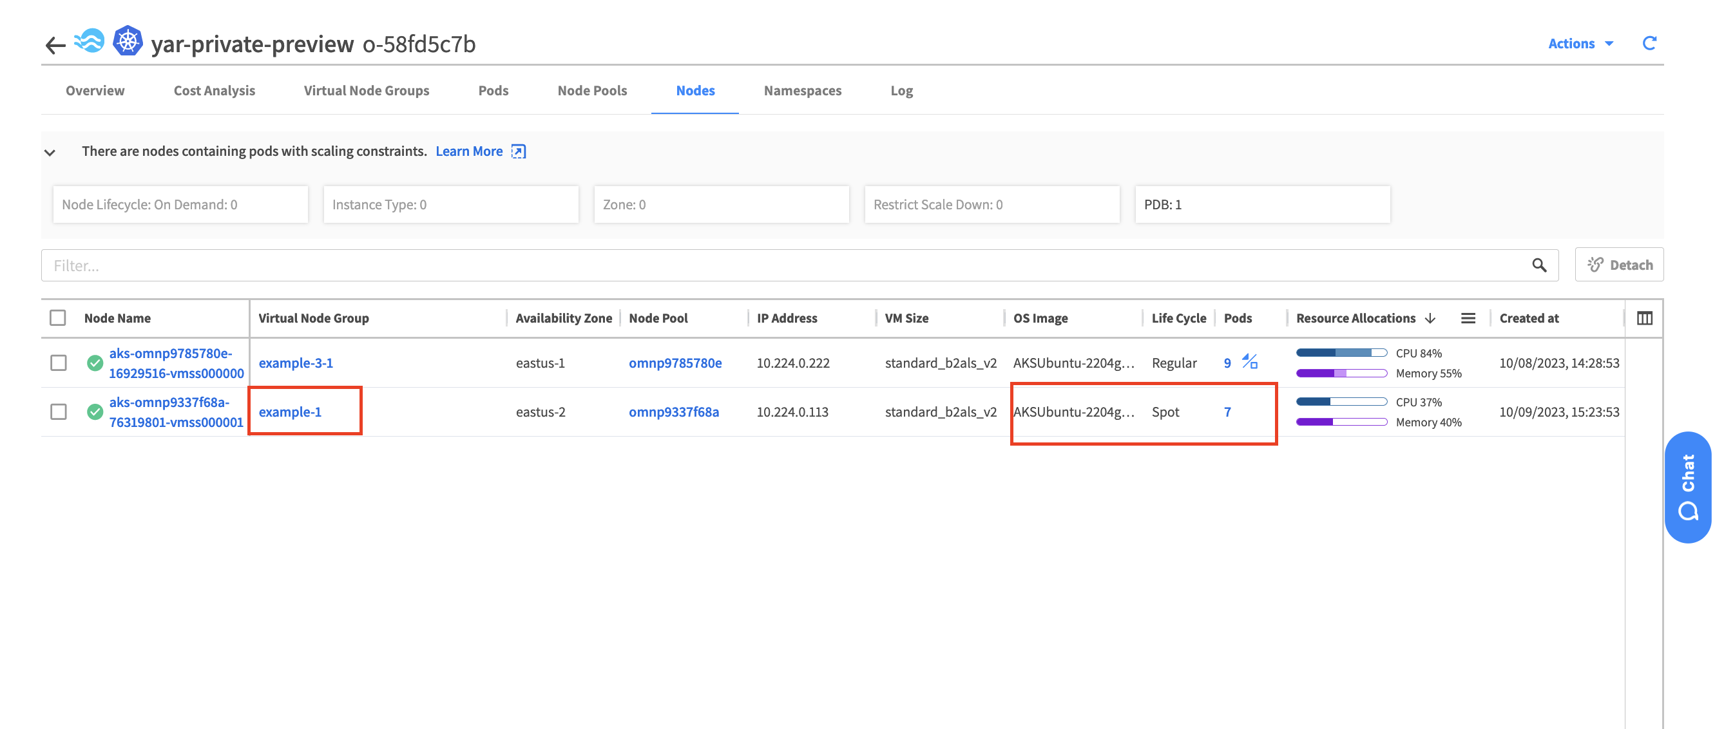The height and width of the screenshot is (729, 1715).
Task: Click IP address 10.224.0.113 cell
Action: (792, 412)
